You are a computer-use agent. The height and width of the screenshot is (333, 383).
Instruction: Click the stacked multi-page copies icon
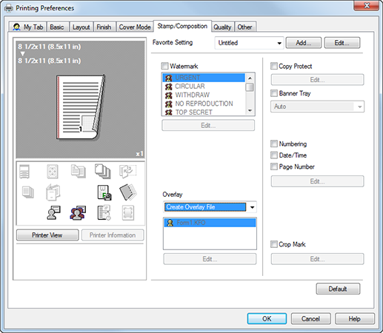pos(102,171)
